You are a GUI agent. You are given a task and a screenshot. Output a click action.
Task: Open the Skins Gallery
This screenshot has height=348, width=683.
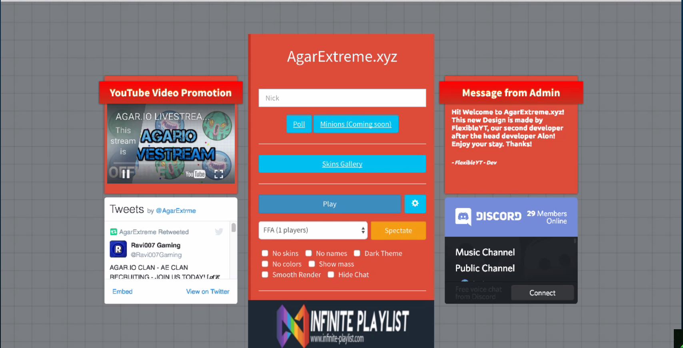click(x=342, y=164)
